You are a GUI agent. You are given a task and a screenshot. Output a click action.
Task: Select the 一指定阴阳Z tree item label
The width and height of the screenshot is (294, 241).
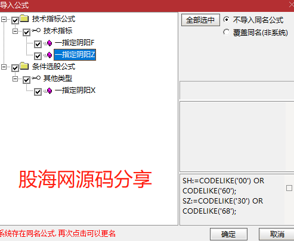pos(75,55)
